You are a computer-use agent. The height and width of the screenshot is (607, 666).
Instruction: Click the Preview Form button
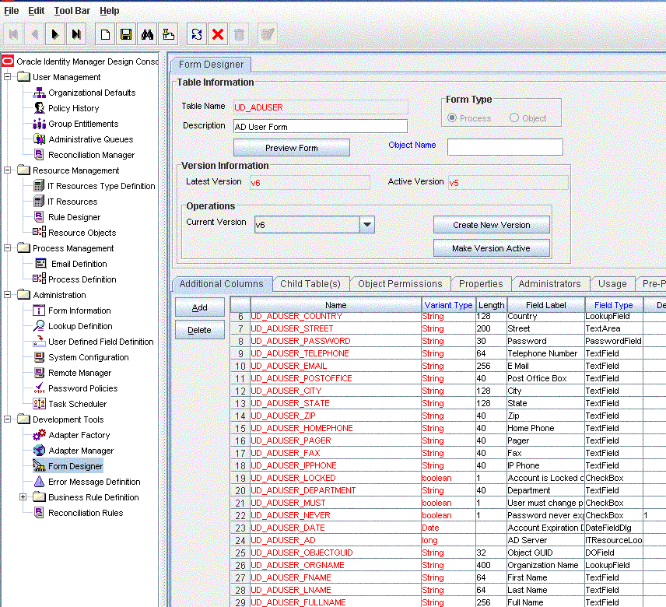click(291, 148)
